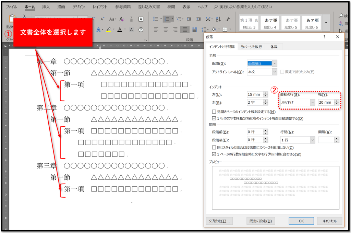Apply yellow text highlight color
The height and width of the screenshot is (233, 351).
(109, 30)
